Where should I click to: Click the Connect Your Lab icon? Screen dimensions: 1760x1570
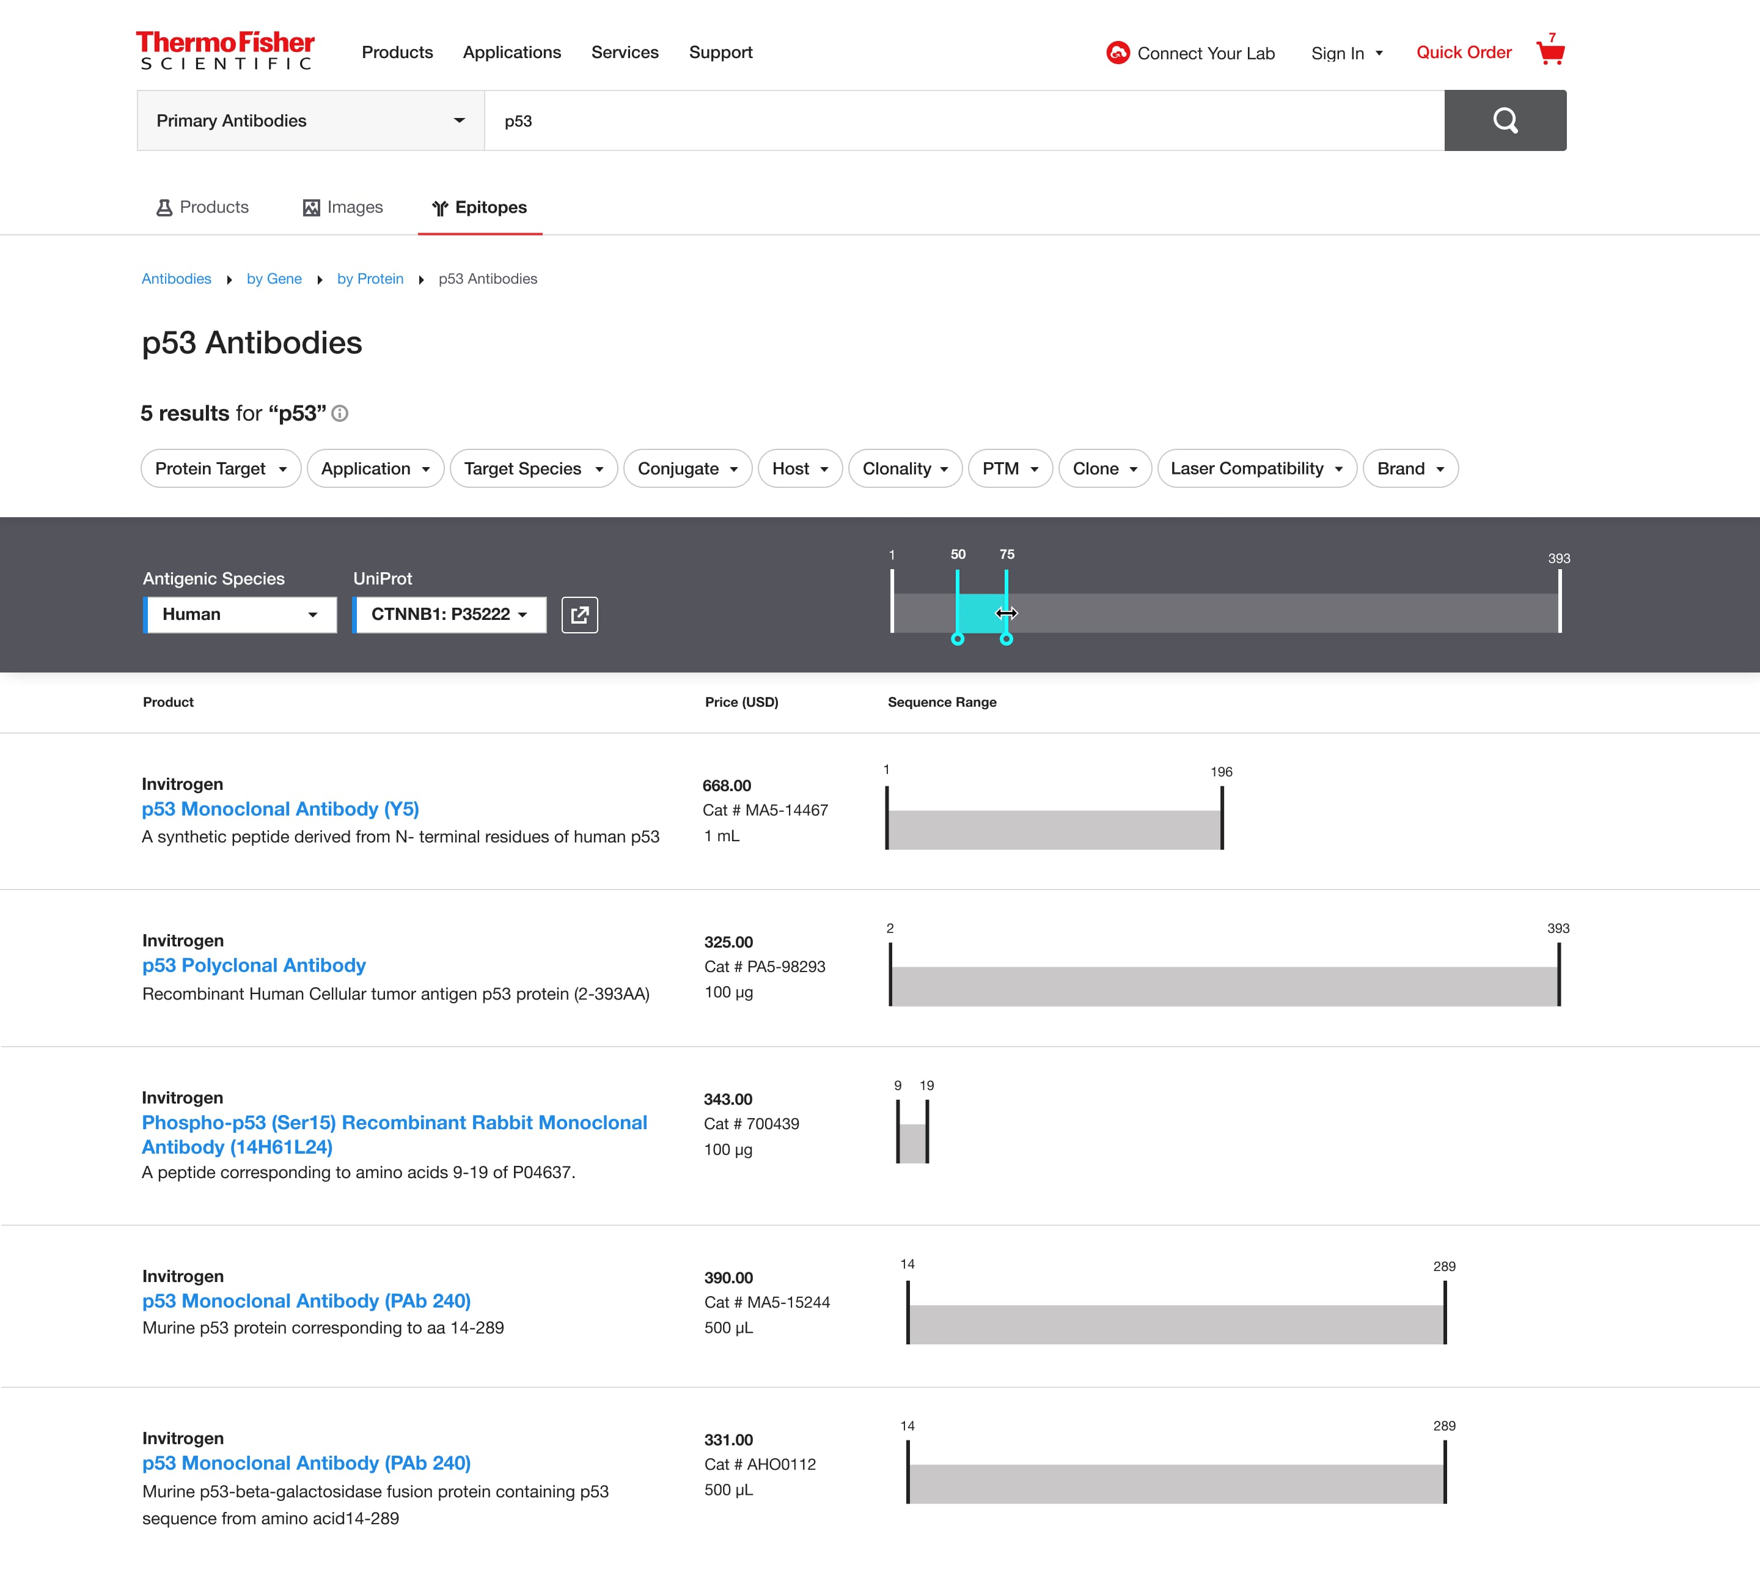[x=1120, y=51]
